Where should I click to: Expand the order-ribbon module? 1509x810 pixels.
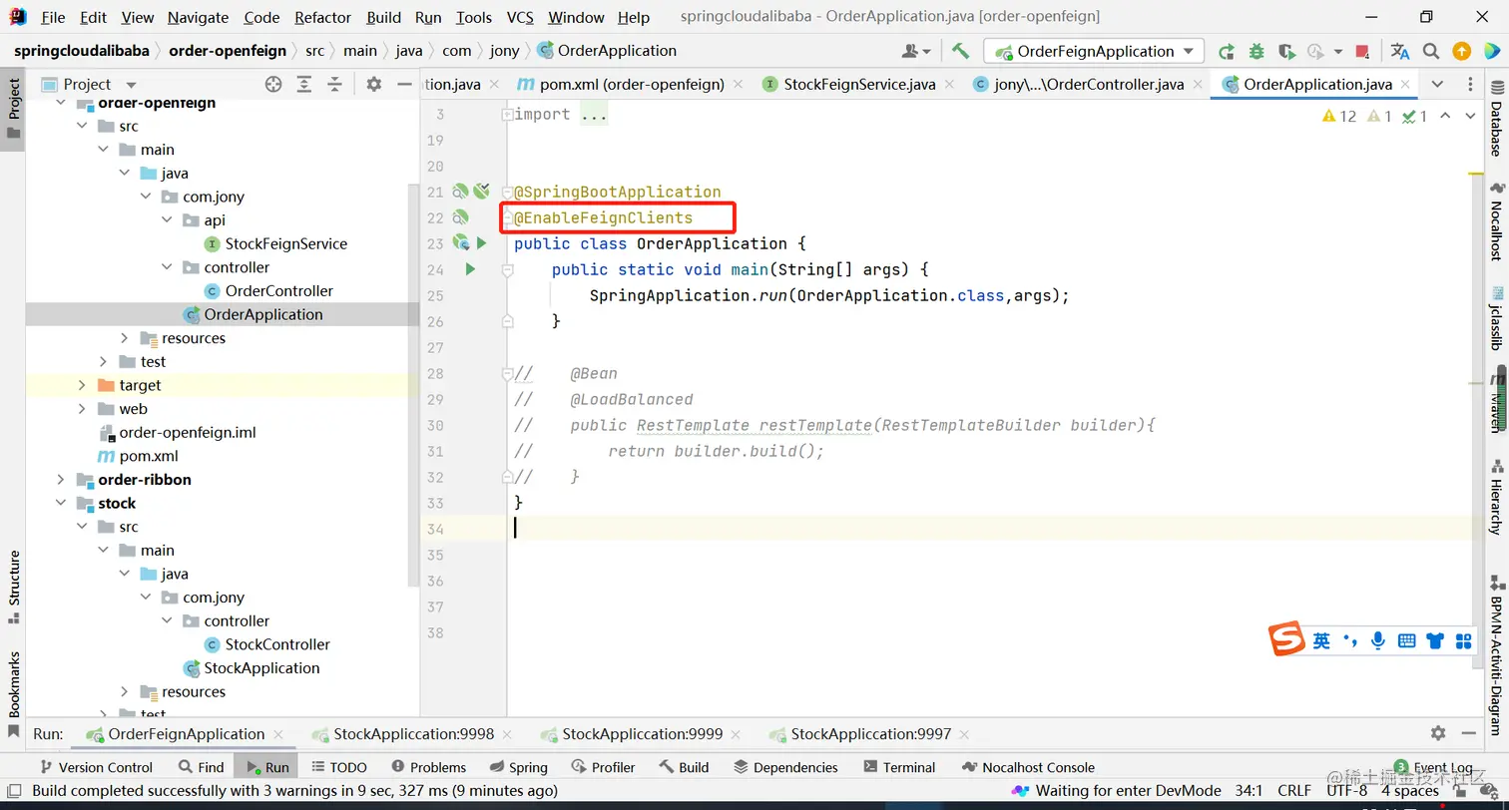click(x=61, y=480)
